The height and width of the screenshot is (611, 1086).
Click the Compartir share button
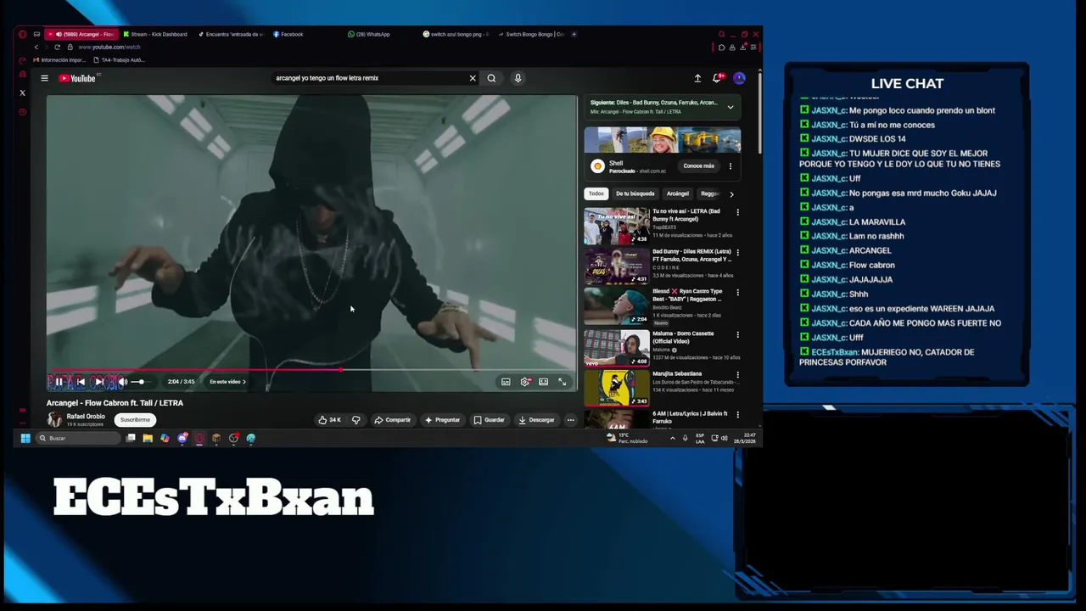(x=393, y=420)
